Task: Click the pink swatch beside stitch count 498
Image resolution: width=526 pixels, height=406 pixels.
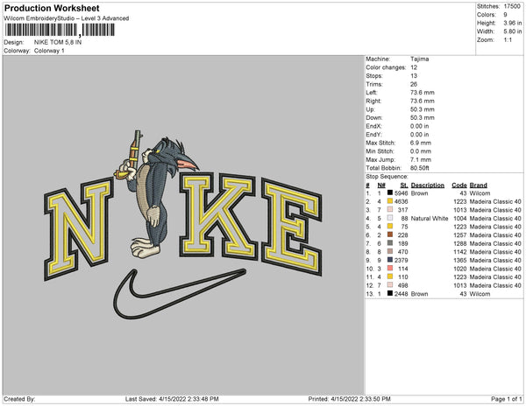Action: (390, 285)
